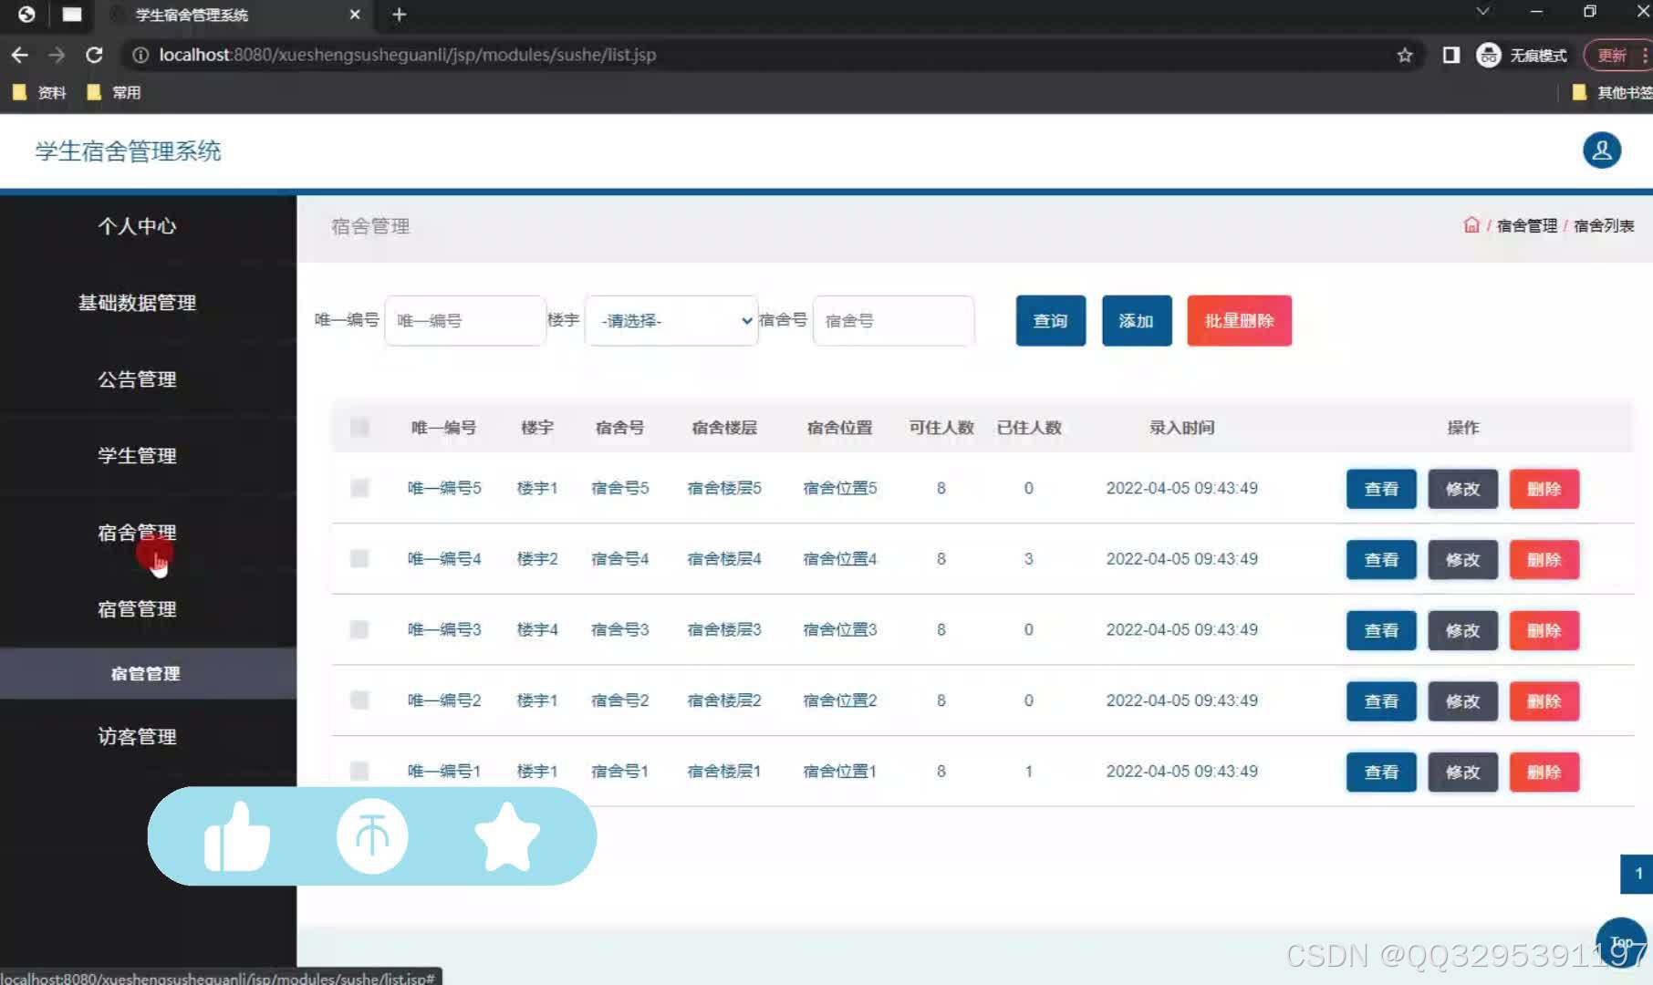
Task: Click the incognito mode icon
Action: click(x=1489, y=55)
